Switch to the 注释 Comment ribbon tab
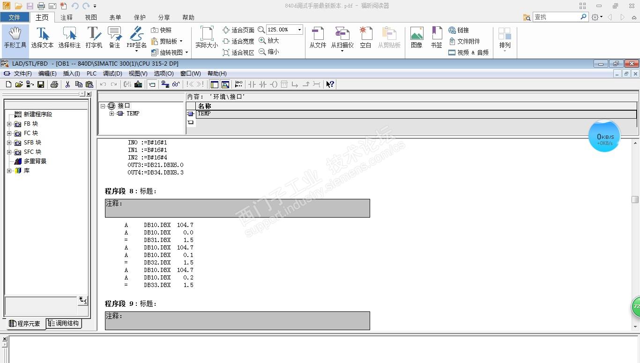 (67, 17)
